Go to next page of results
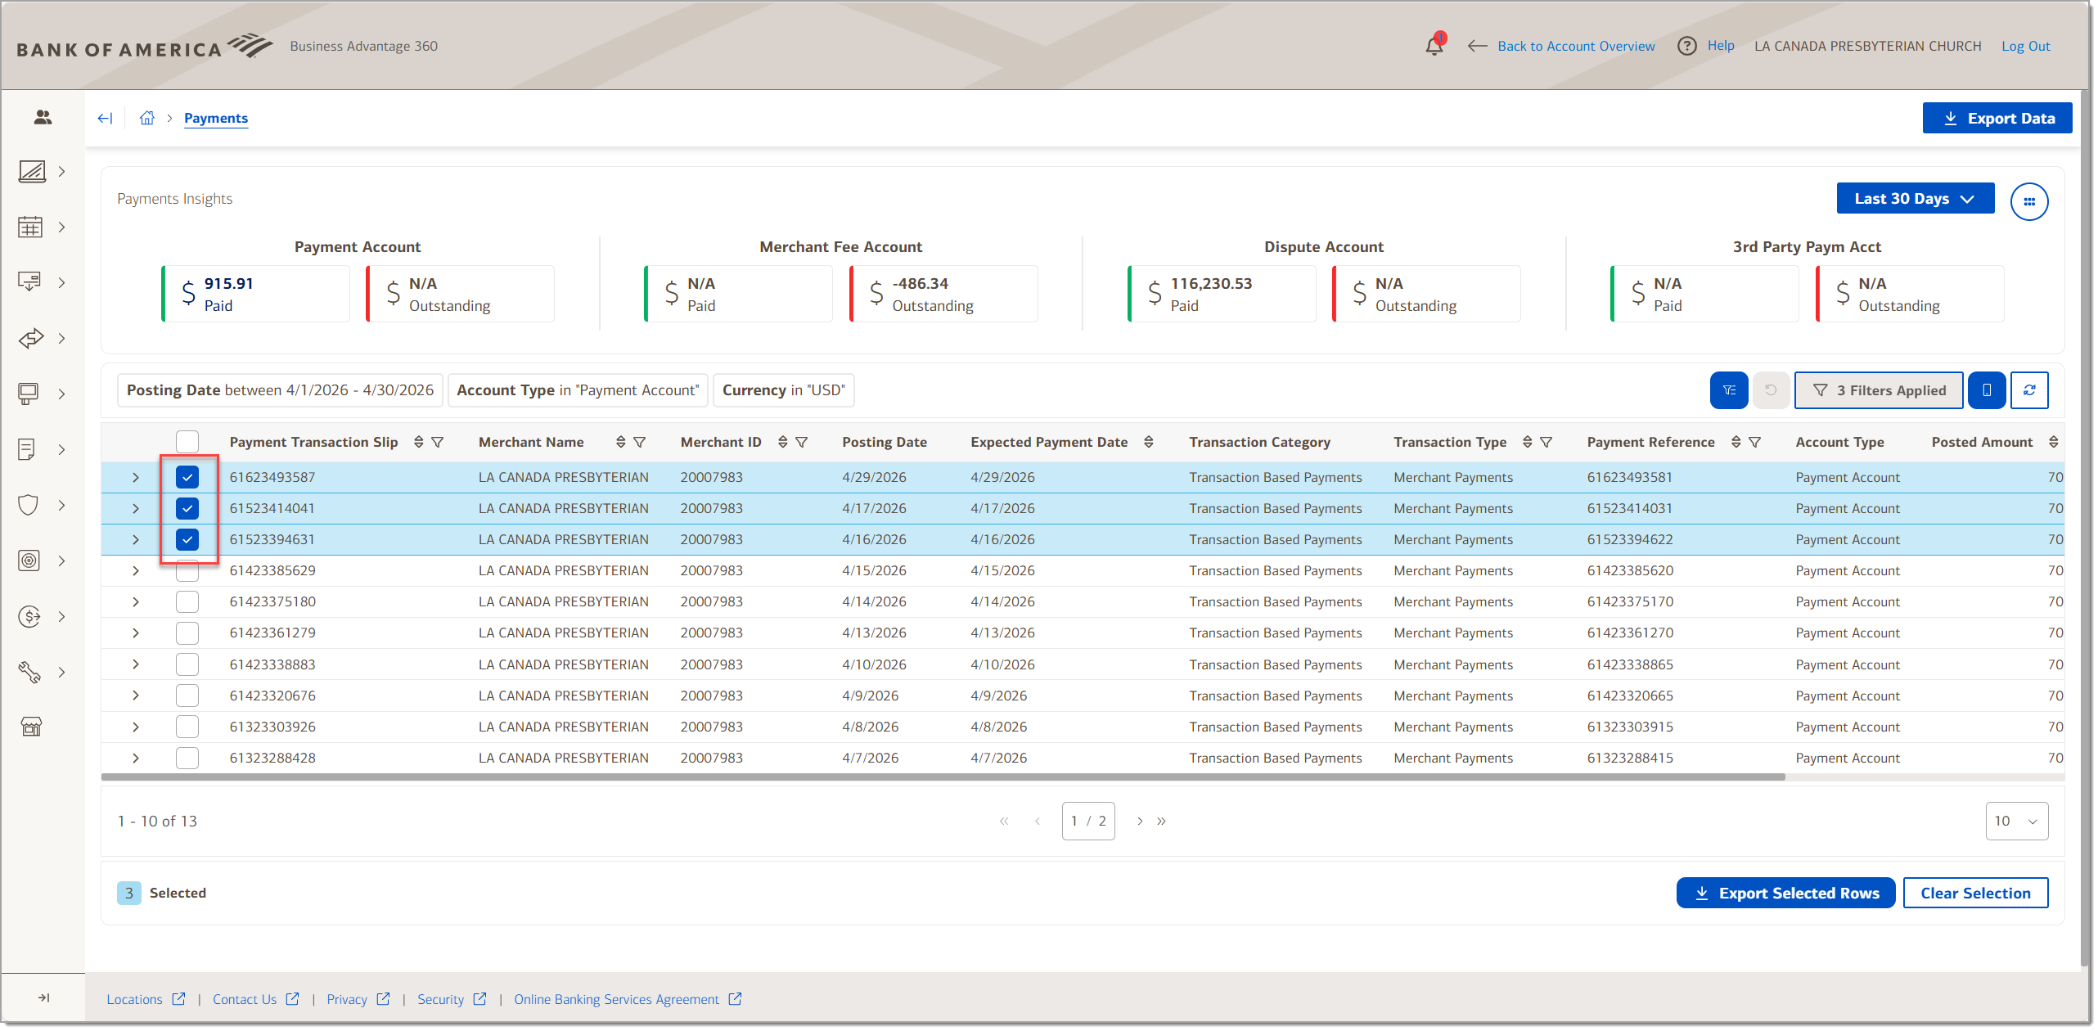2098x1031 pixels. pyautogui.click(x=1140, y=821)
